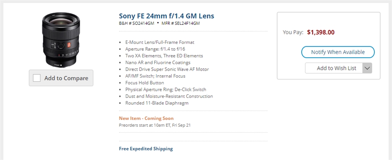Viewport: 392px width, 160px height.
Task: Expand the wish list dropdown arrow
Action: [x=367, y=68]
